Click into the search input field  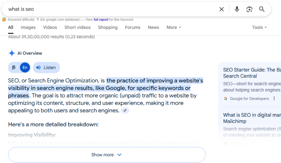(104, 9)
